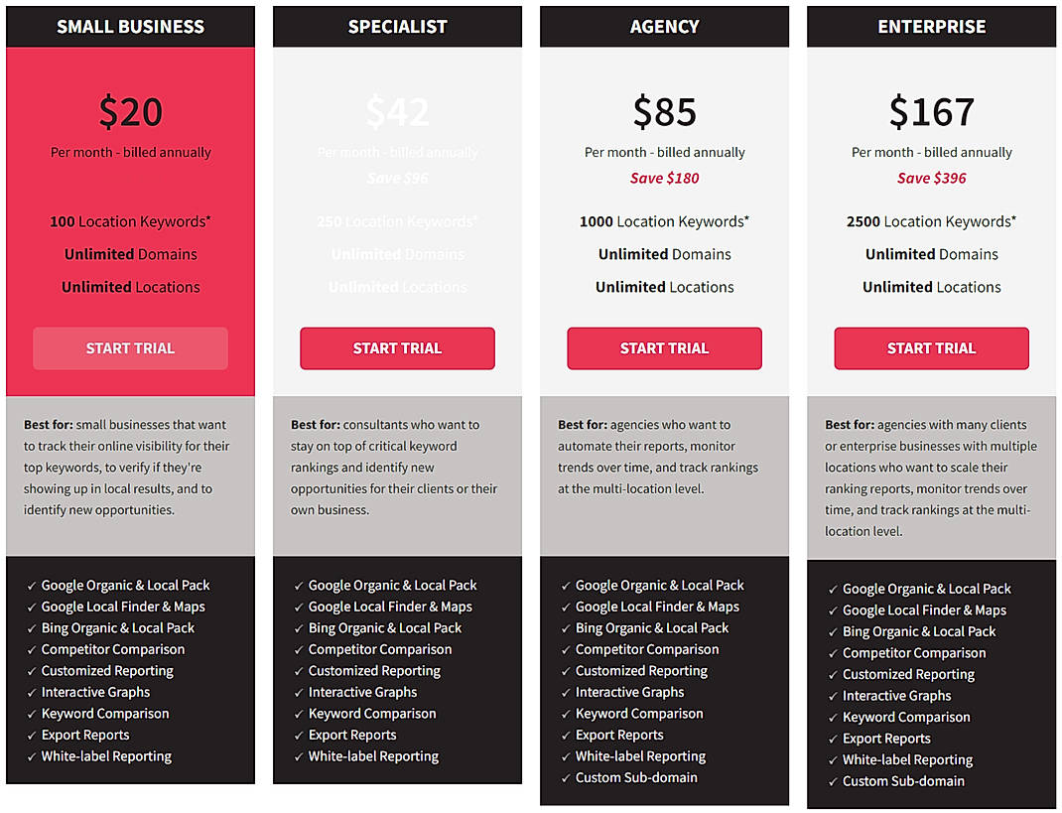Viewport: 1062px width, 813px height.
Task: Click the Save $180 label under Agency price
Action: (x=664, y=178)
